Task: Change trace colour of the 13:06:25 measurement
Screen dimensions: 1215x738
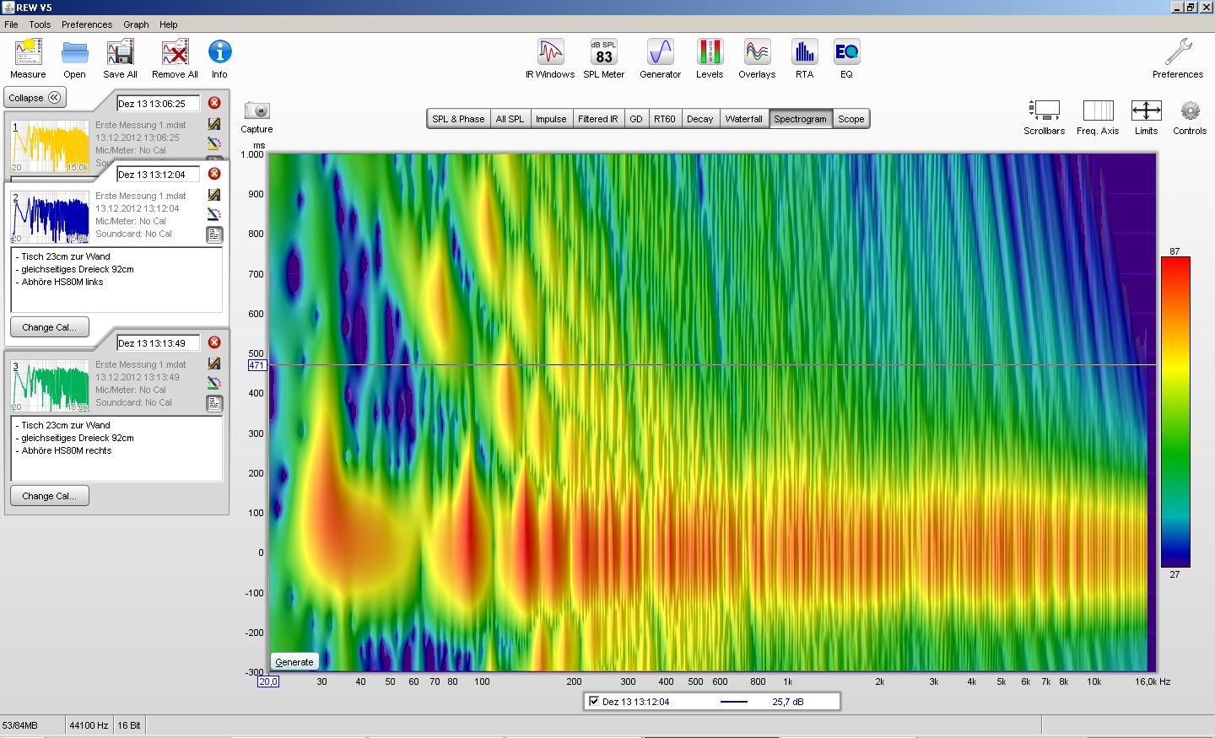Action: tap(214, 143)
